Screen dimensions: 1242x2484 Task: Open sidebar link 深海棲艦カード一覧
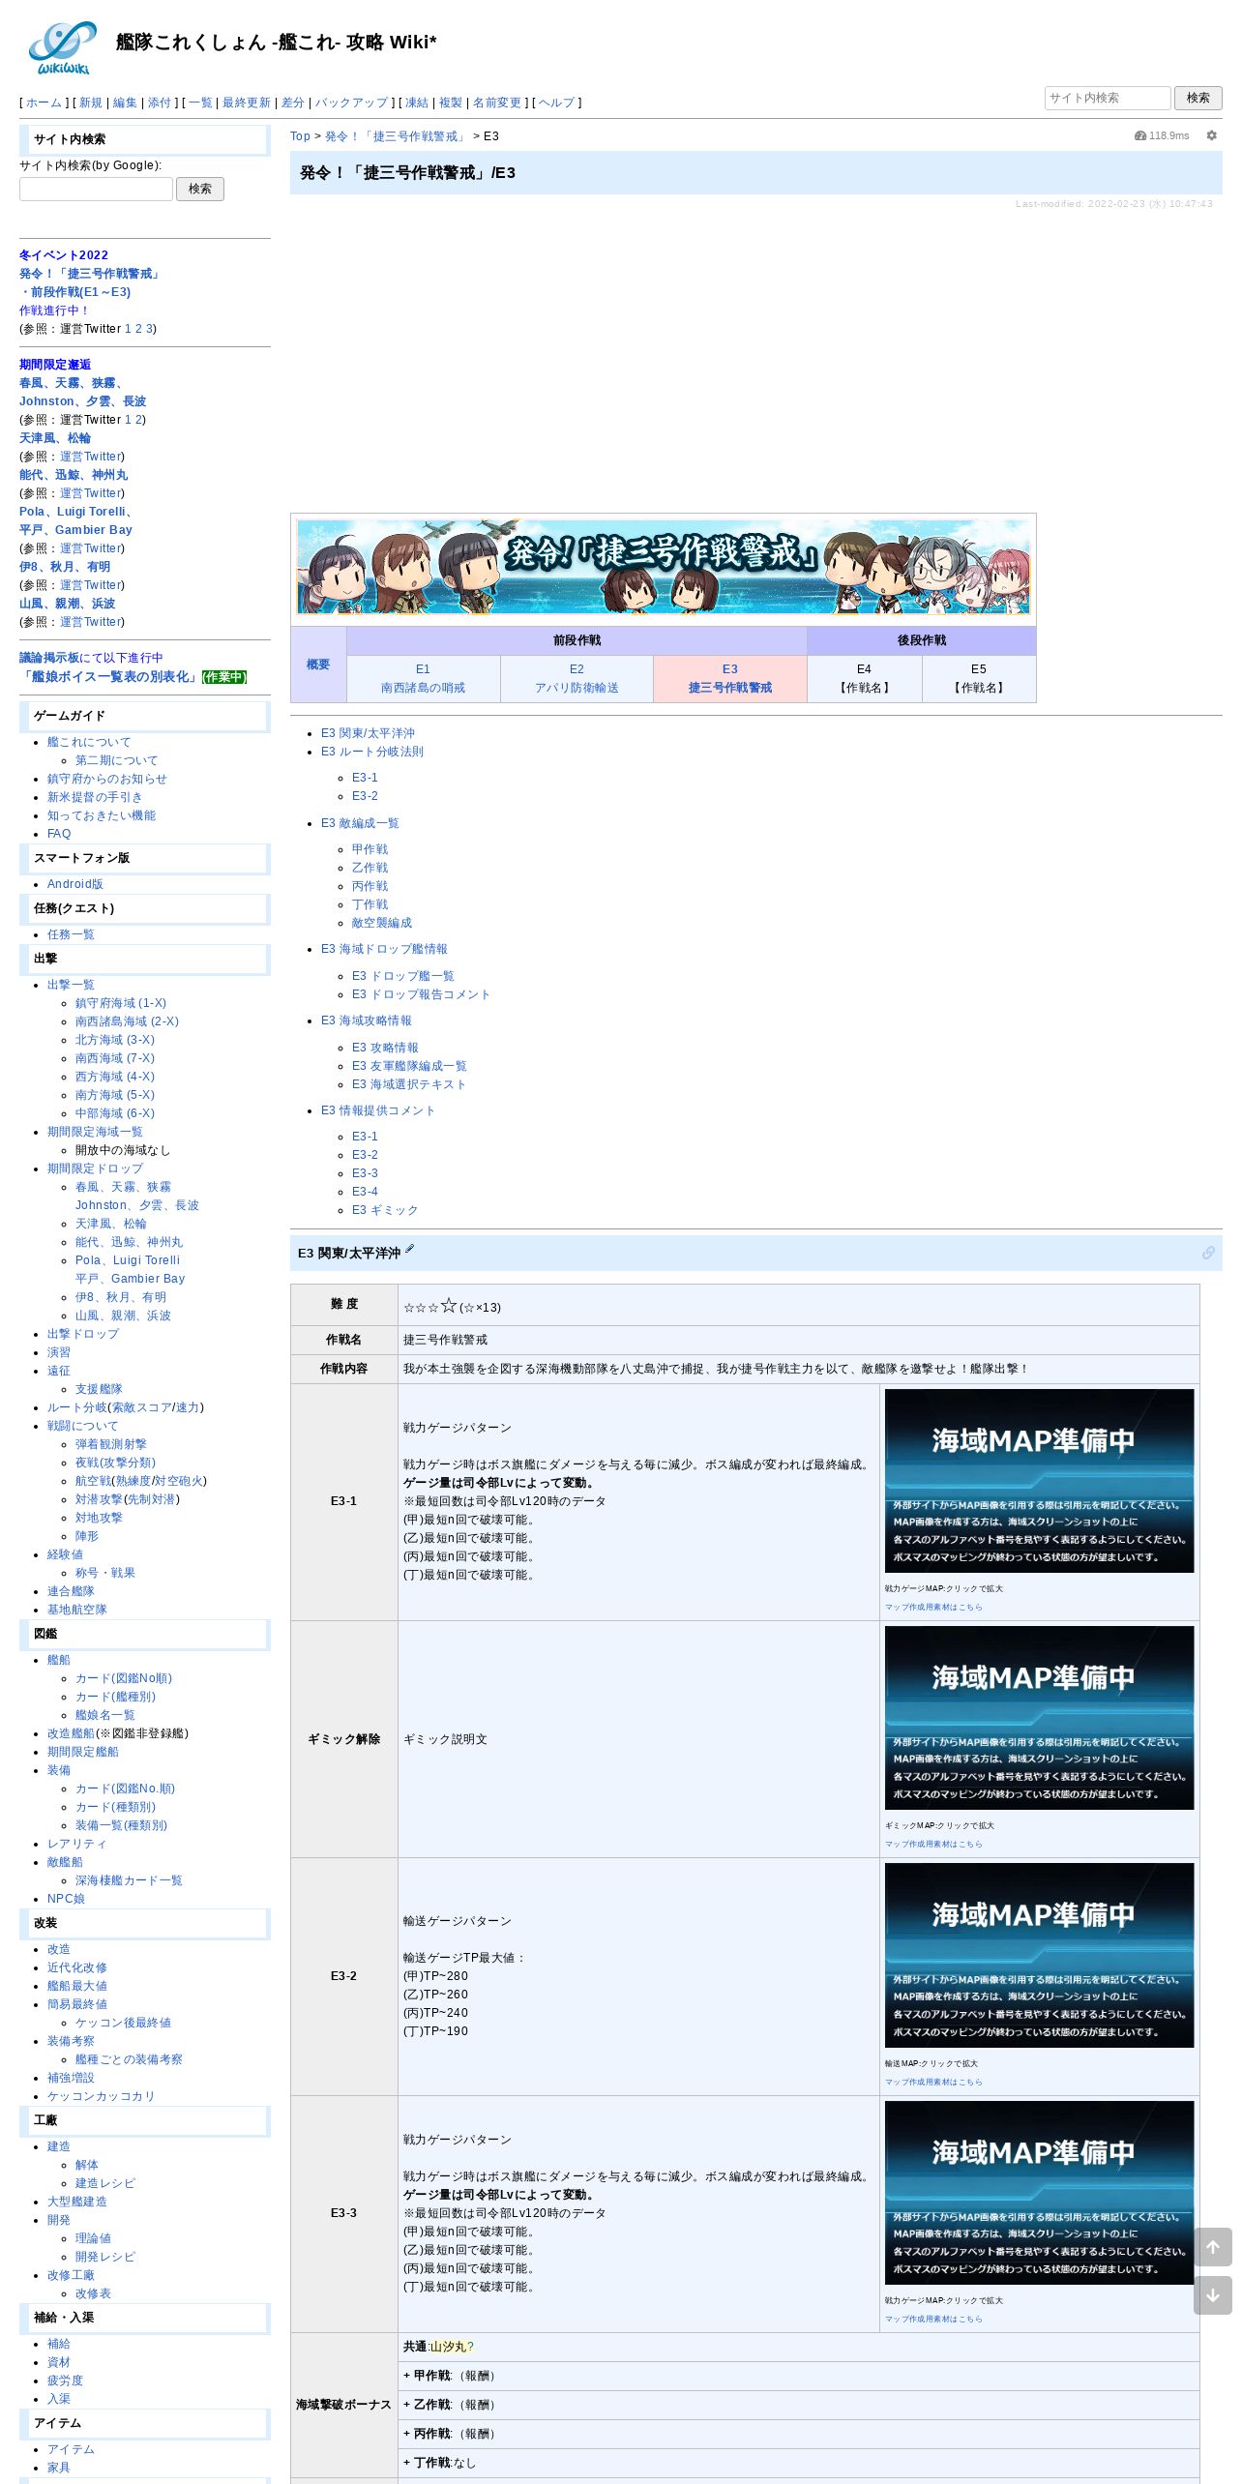click(x=129, y=1880)
